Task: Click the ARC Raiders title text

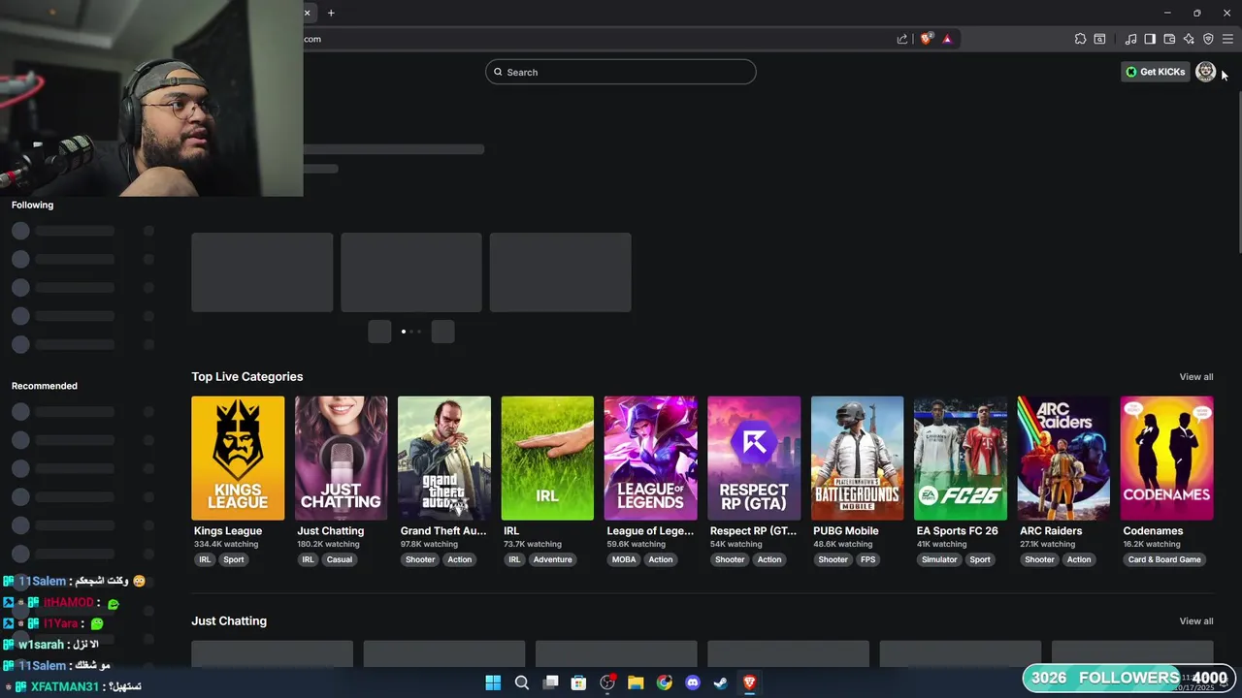Action: [x=1051, y=531]
